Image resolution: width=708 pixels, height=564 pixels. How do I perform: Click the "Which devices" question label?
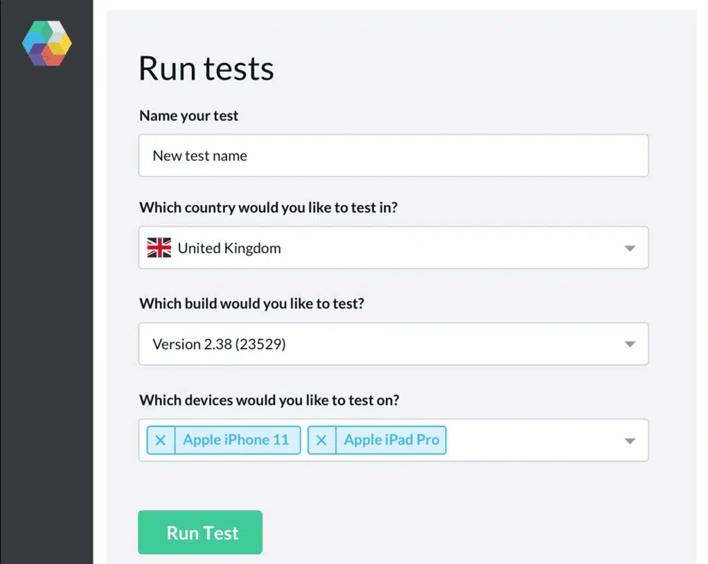point(269,400)
